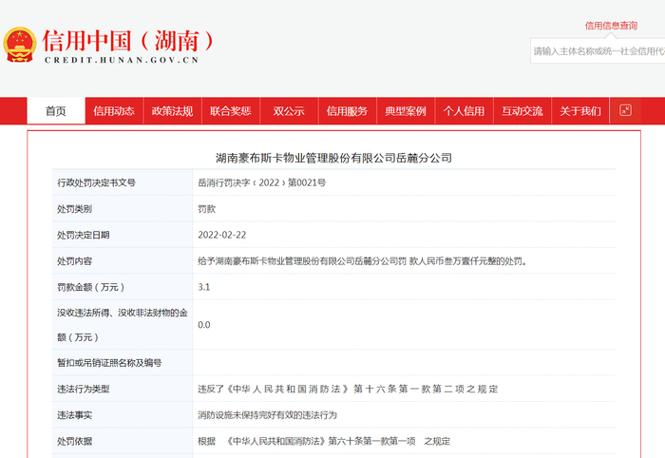Click the 违法行为类型 label
Viewport: 665px width, 458px height.
pos(84,389)
